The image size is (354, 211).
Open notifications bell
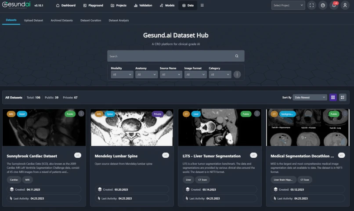(x=334, y=5)
